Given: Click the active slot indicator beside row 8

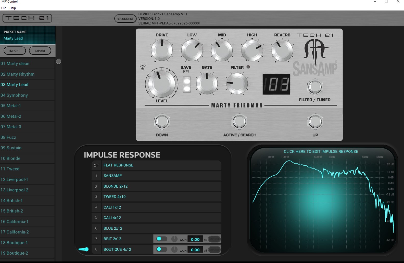Looking at the screenshot, I should pos(84,249).
